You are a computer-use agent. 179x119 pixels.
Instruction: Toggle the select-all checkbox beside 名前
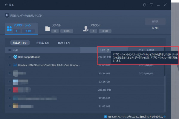tap(10, 50)
